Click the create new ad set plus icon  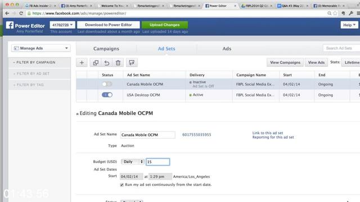pyautogui.click(x=82, y=62)
